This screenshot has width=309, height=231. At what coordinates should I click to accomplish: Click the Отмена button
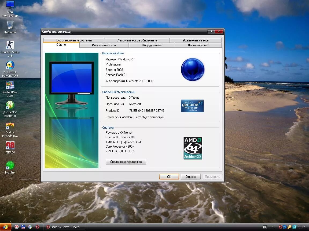(x=191, y=176)
